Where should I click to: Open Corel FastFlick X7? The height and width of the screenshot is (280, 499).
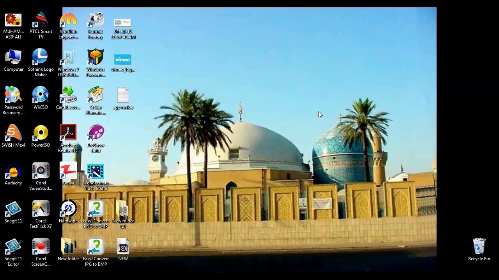click(x=41, y=214)
